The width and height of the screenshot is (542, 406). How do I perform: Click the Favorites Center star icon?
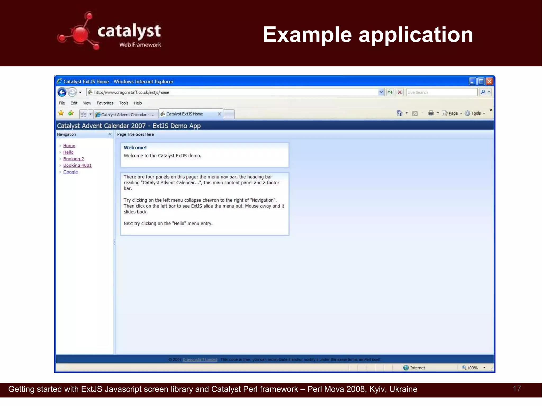click(x=61, y=113)
